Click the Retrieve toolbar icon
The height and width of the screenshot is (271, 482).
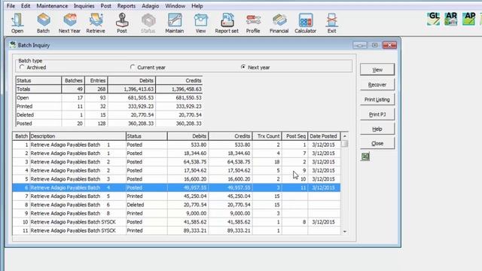coord(96,23)
